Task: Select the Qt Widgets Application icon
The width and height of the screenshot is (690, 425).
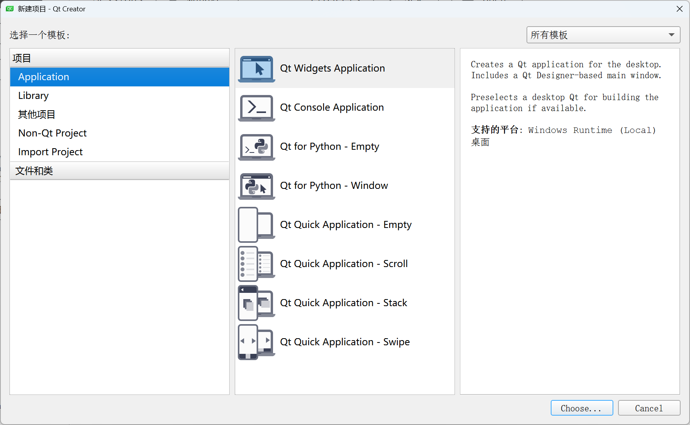Action: [257, 69]
